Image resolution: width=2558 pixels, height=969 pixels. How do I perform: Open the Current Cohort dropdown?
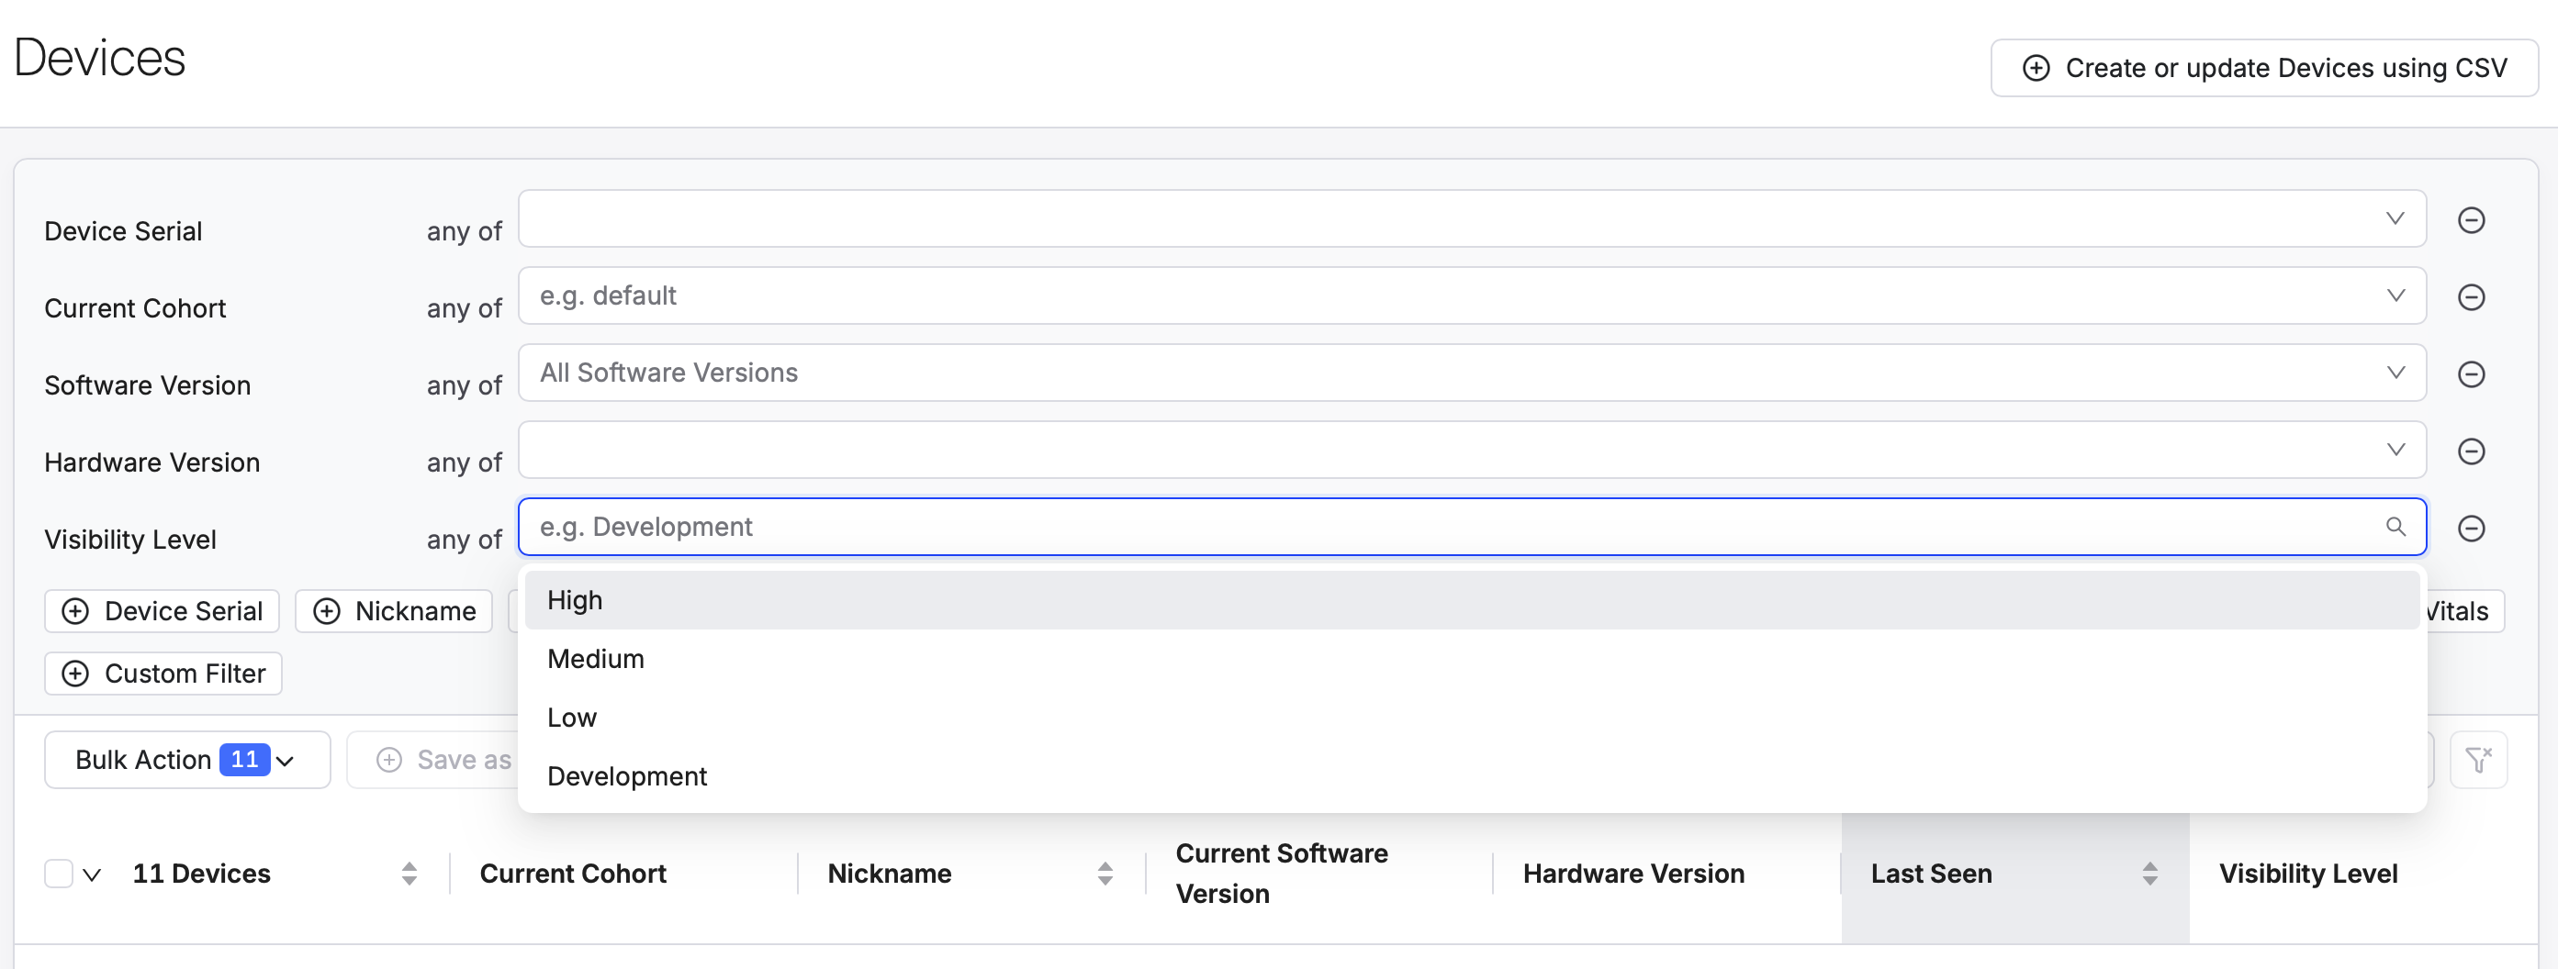pyautogui.click(x=1470, y=295)
